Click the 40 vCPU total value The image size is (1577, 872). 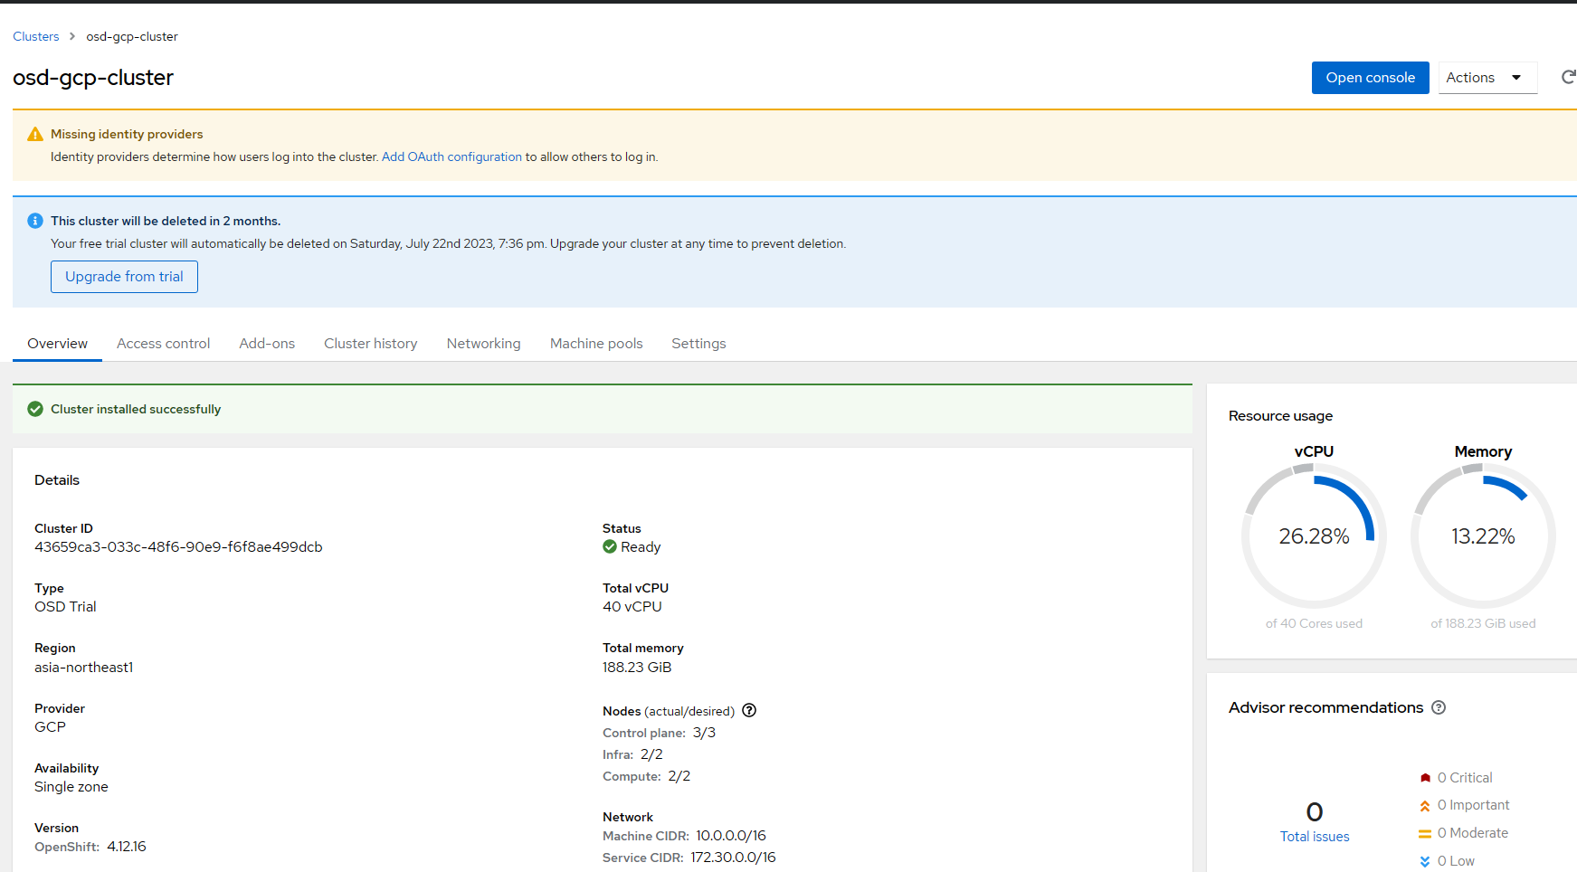(632, 607)
